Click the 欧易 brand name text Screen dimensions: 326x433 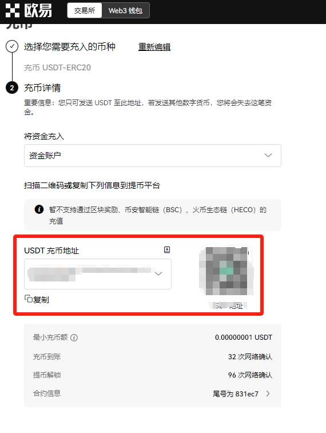(38, 10)
